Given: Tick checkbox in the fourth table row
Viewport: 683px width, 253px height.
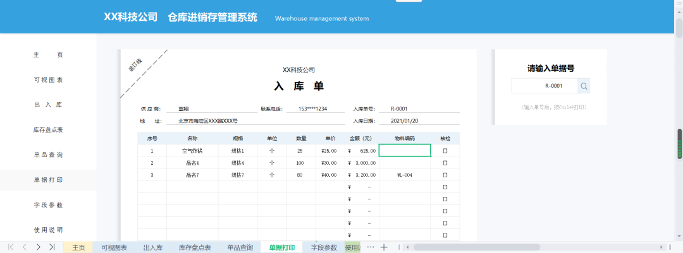Looking at the screenshot, I should click(x=445, y=187).
